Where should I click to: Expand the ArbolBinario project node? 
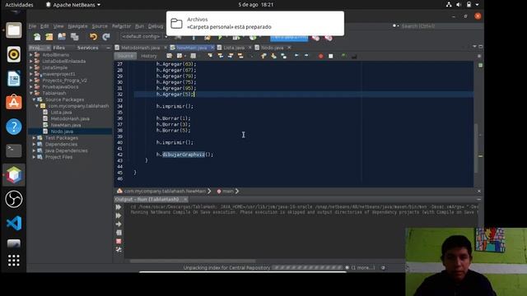tap(31, 55)
